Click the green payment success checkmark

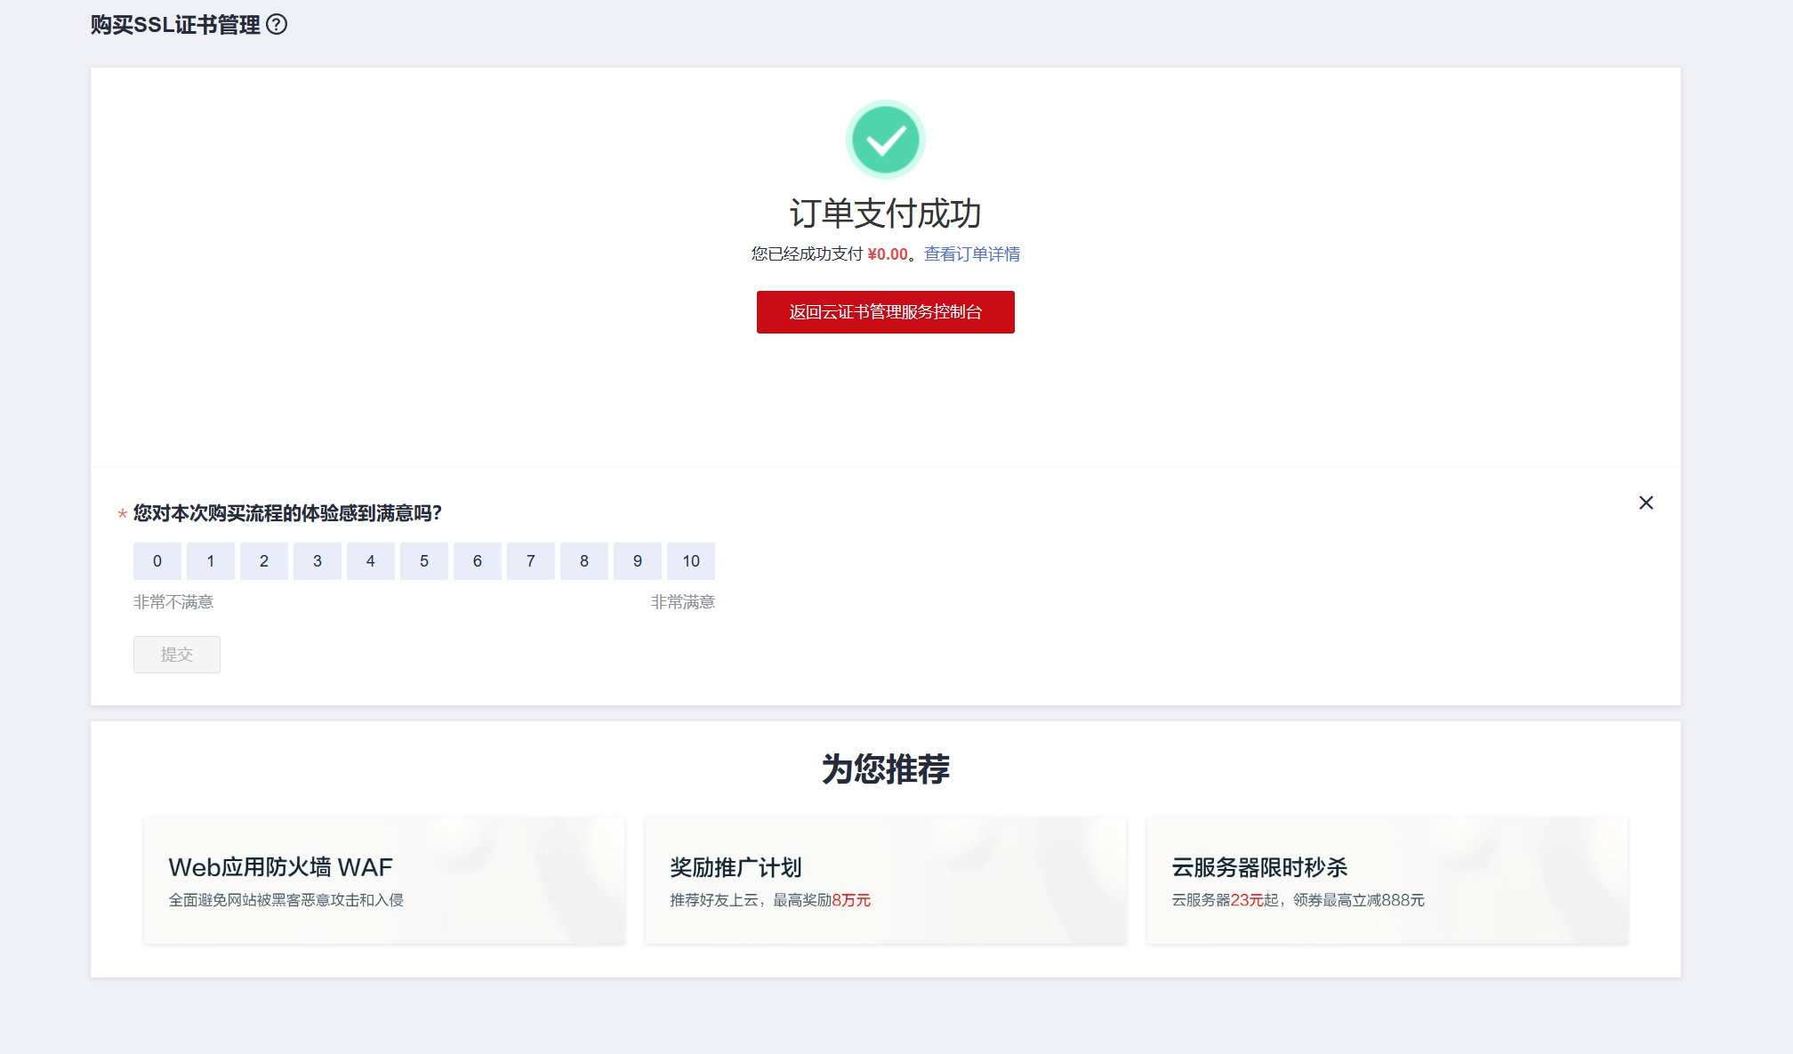click(x=885, y=140)
